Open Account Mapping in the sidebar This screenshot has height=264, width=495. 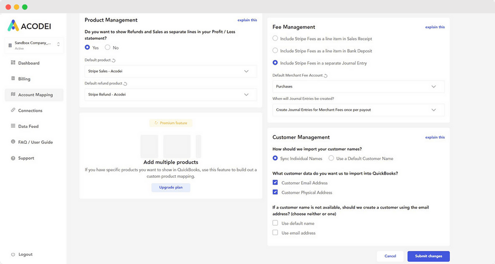coord(35,95)
